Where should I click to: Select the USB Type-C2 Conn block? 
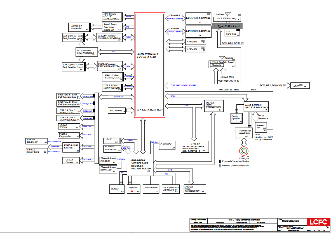pos(74,66)
